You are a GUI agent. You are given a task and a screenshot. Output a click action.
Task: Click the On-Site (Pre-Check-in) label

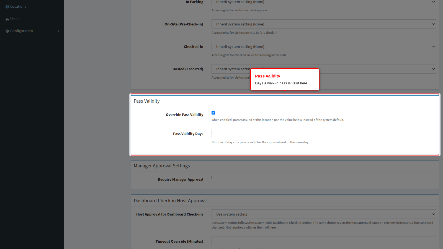pos(184,24)
